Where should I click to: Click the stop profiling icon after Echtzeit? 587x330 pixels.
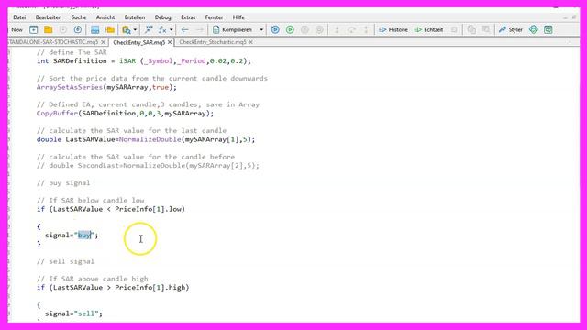454,29
